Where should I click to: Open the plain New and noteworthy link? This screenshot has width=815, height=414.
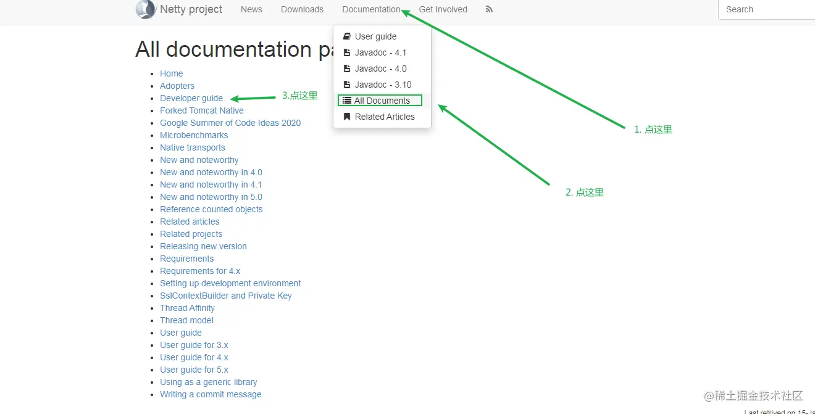[199, 160]
